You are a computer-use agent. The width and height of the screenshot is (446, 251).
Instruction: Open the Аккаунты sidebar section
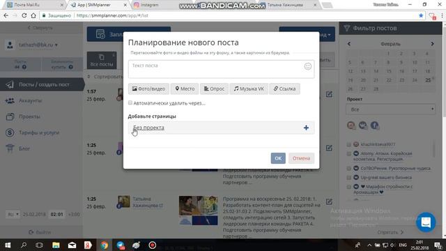(x=30, y=100)
